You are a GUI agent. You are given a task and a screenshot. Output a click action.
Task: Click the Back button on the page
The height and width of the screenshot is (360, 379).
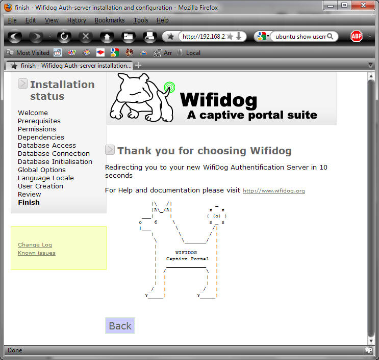pos(120,326)
